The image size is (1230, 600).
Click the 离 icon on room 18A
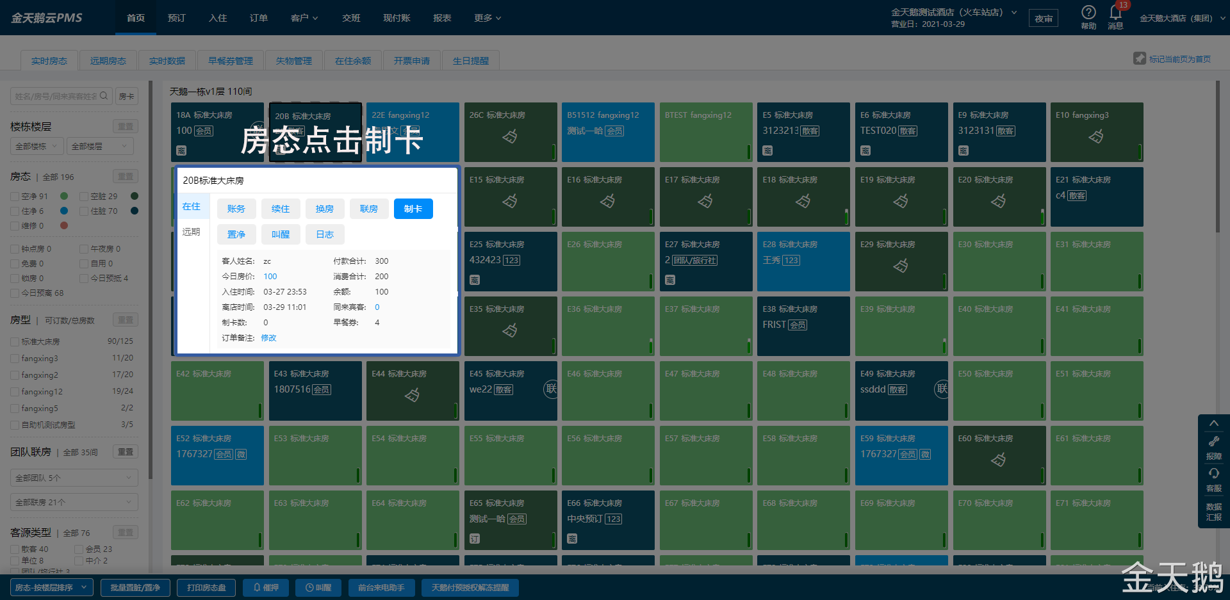pyautogui.click(x=181, y=151)
